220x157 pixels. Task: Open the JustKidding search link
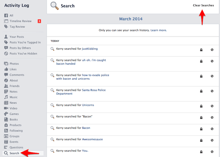pos(90,49)
